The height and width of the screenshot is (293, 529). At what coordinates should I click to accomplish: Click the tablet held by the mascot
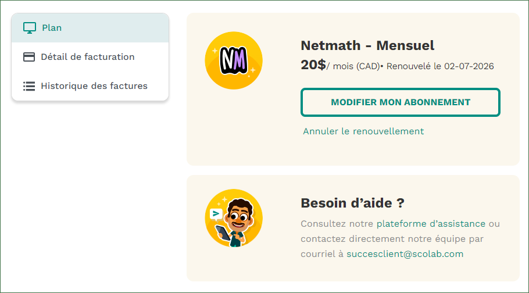[x=223, y=233]
